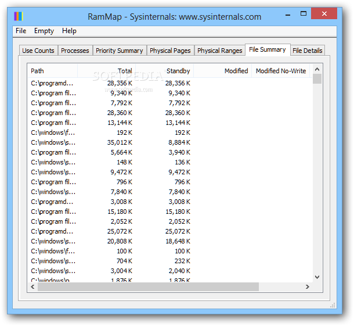Select the row with total 9,472 K
This screenshot has width=354, height=326.
tap(170, 172)
